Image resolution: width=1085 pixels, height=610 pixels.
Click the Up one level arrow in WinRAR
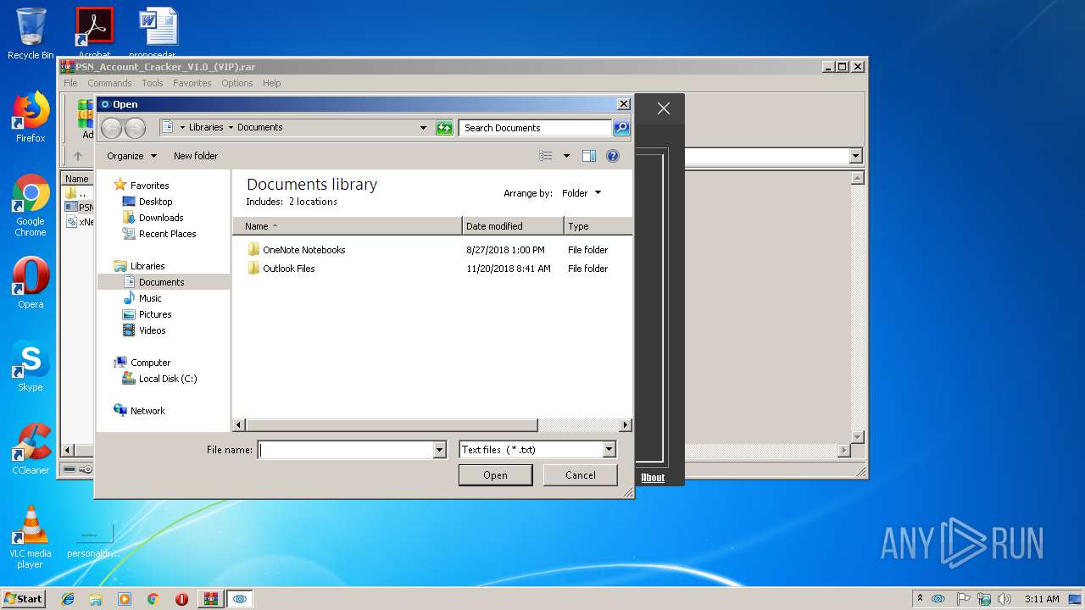pos(78,156)
